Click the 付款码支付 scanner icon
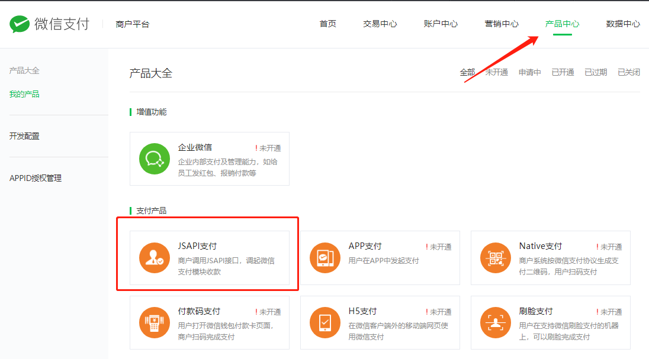Image resolution: width=649 pixels, height=359 pixels. click(155, 322)
